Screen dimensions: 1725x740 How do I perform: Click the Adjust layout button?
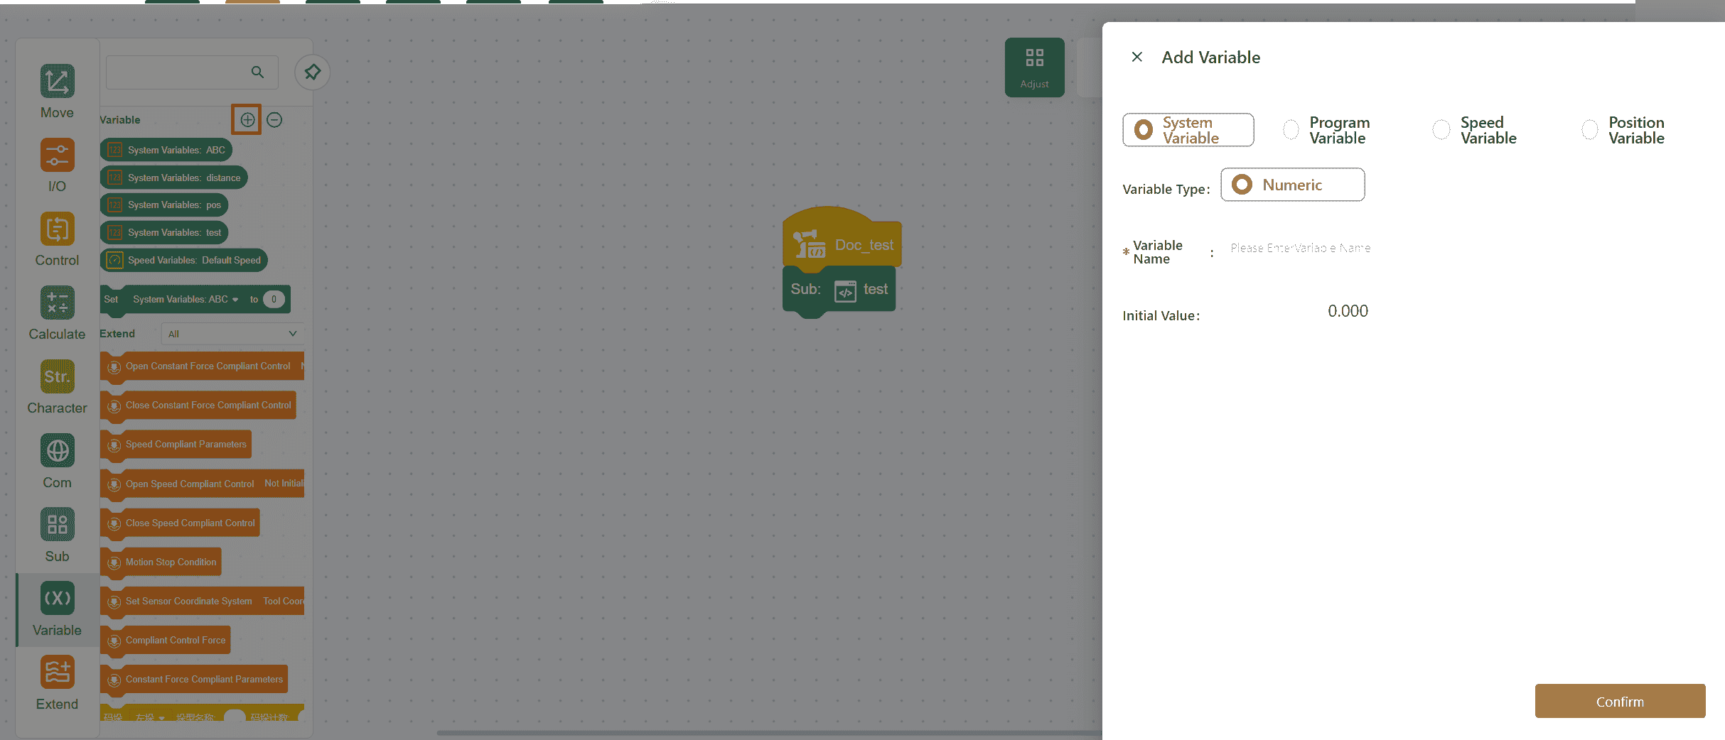[1034, 67]
